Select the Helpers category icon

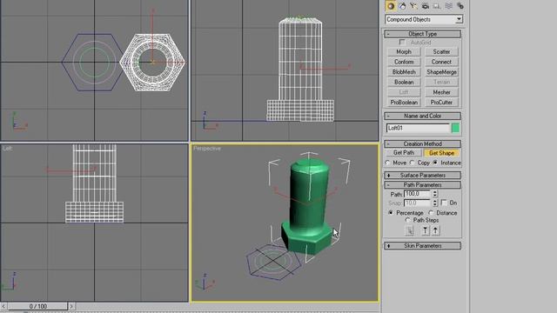click(x=437, y=6)
